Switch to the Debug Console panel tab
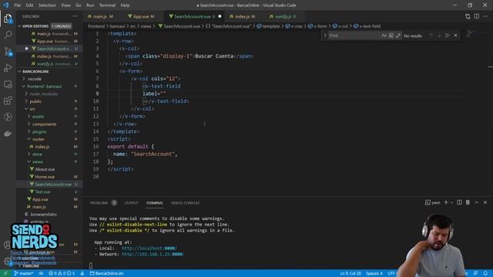This screenshot has width=493, height=277. click(185, 203)
